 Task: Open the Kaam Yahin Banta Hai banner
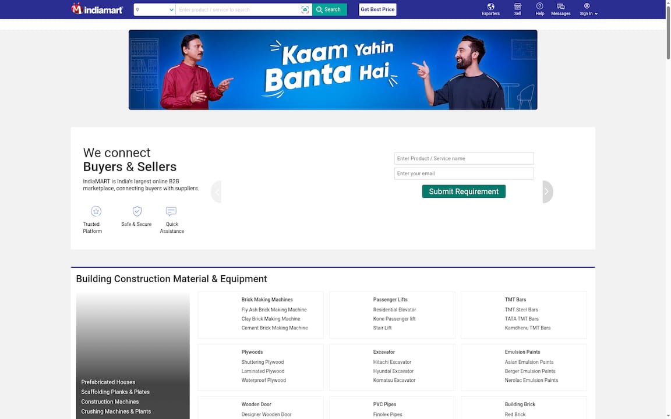(333, 70)
